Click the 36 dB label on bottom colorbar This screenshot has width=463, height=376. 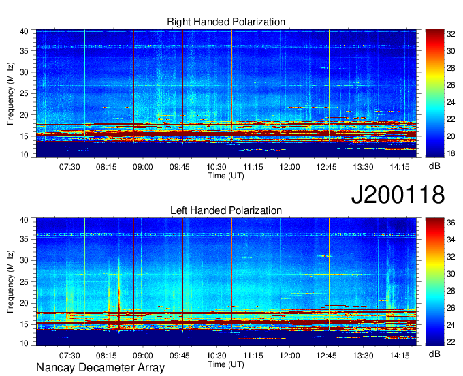[x=451, y=223]
